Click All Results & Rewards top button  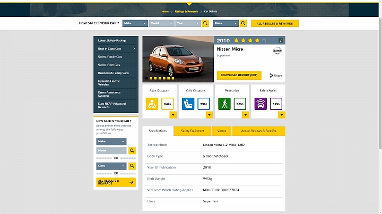click(x=275, y=24)
